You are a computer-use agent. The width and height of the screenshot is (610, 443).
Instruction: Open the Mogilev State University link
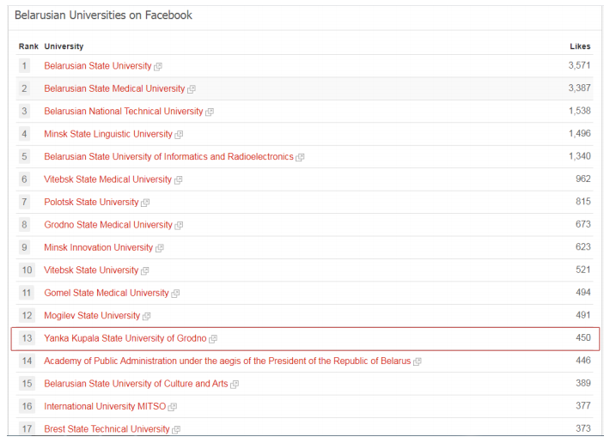point(92,316)
